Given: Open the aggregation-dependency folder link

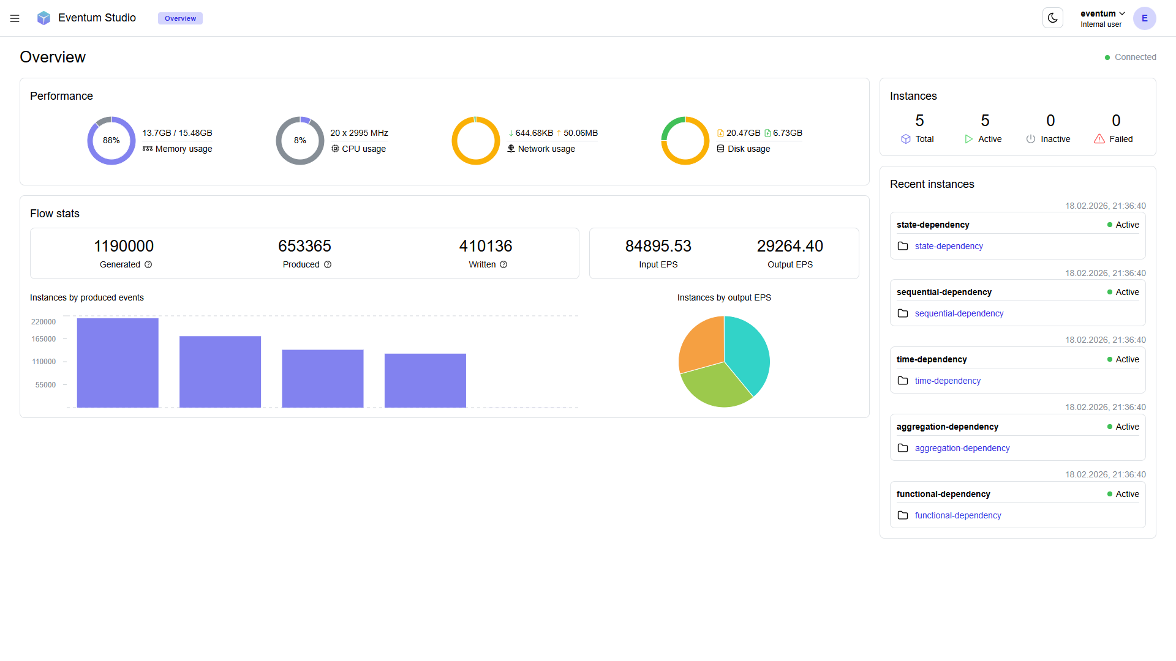Looking at the screenshot, I should click(x=962, y=448).
